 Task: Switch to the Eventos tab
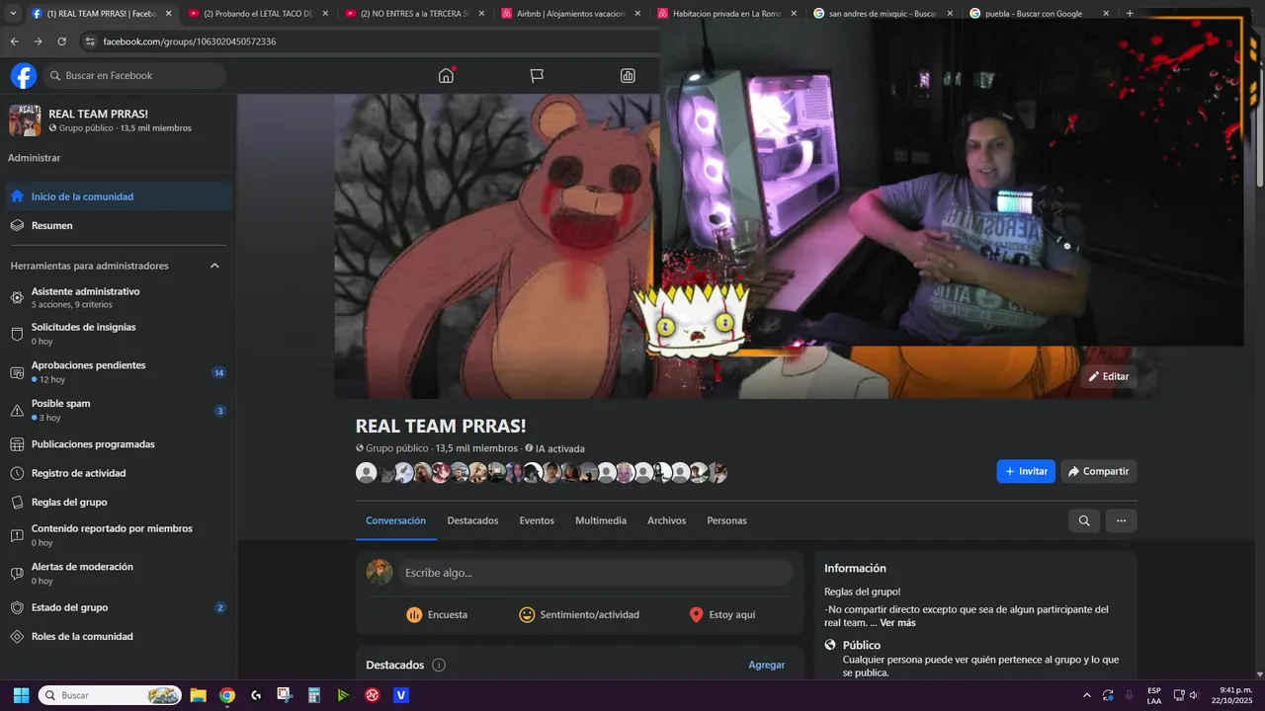537,520
